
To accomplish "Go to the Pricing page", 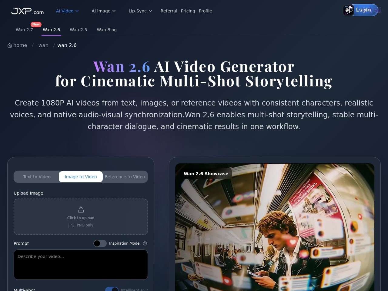I will point(188,11).
